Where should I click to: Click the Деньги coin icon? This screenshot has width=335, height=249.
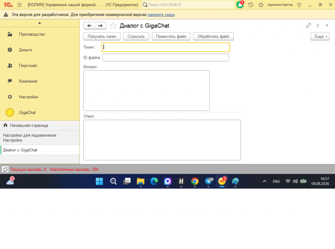(x=10, y=50)
